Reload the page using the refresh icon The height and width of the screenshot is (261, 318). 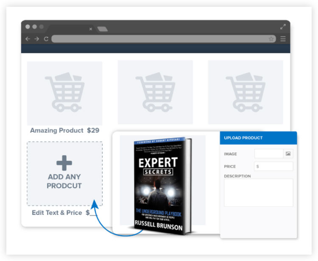[x=46, y=39]
